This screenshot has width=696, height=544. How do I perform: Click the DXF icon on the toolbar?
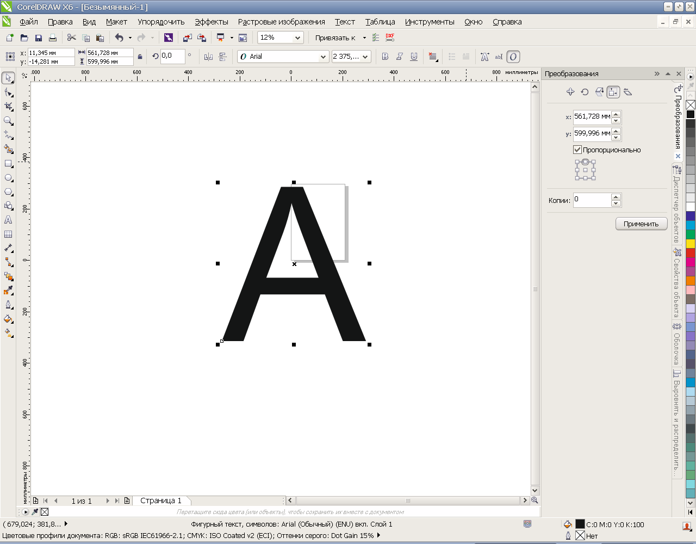(x=390, y=38)
